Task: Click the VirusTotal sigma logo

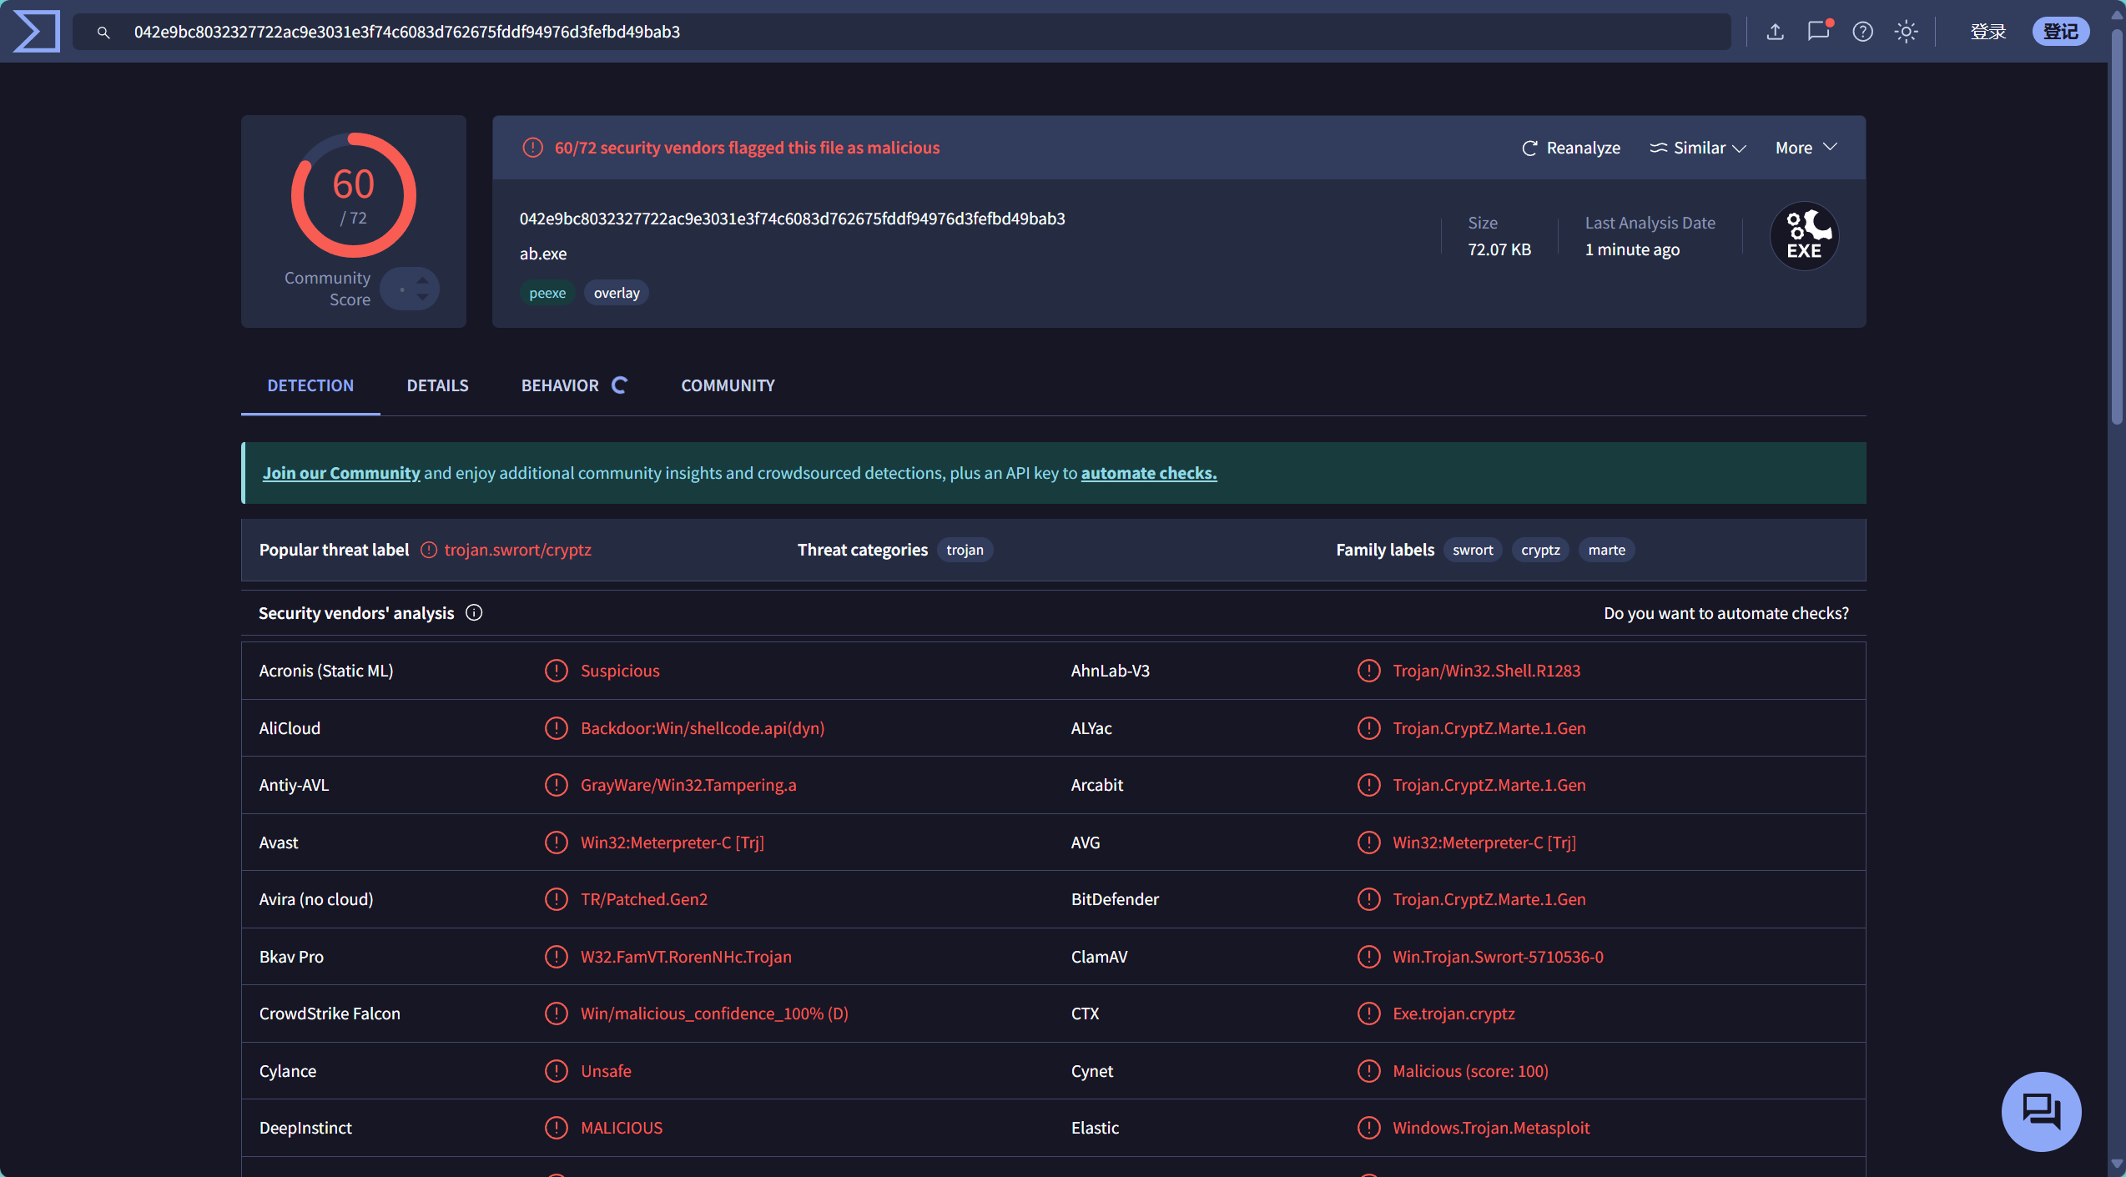Action: (x=37, y=32)
